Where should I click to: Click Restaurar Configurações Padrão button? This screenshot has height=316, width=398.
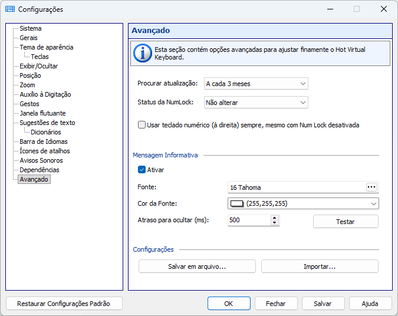(64, 304)
